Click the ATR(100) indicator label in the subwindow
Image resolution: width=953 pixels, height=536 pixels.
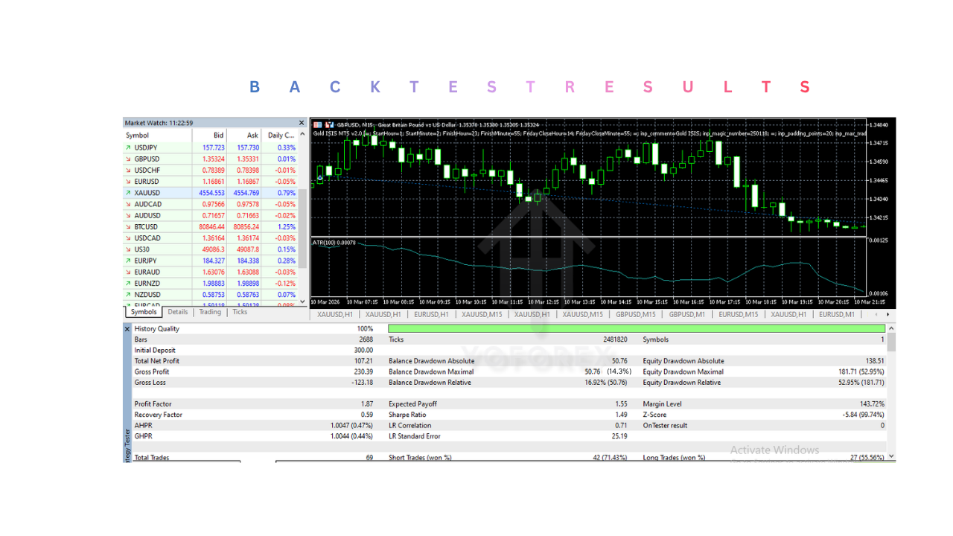[334, 243]
